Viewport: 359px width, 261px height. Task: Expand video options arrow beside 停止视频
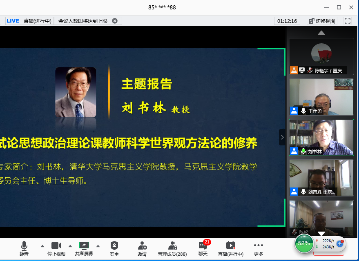70,246
